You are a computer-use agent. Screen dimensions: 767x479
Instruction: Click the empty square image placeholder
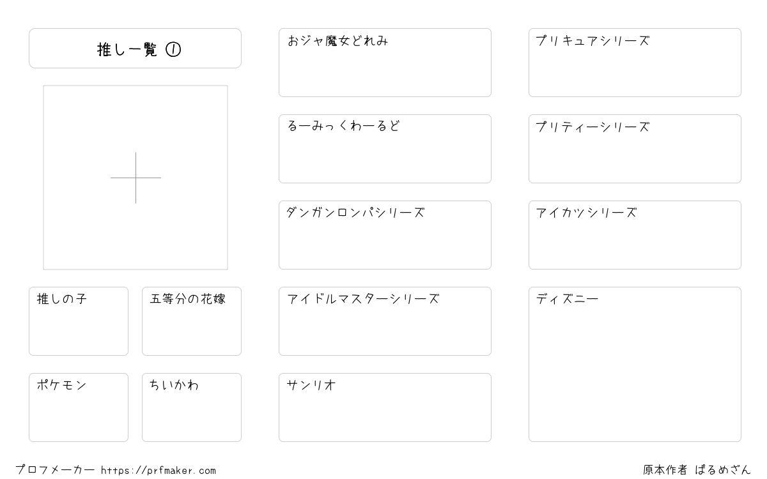[136, 178]
